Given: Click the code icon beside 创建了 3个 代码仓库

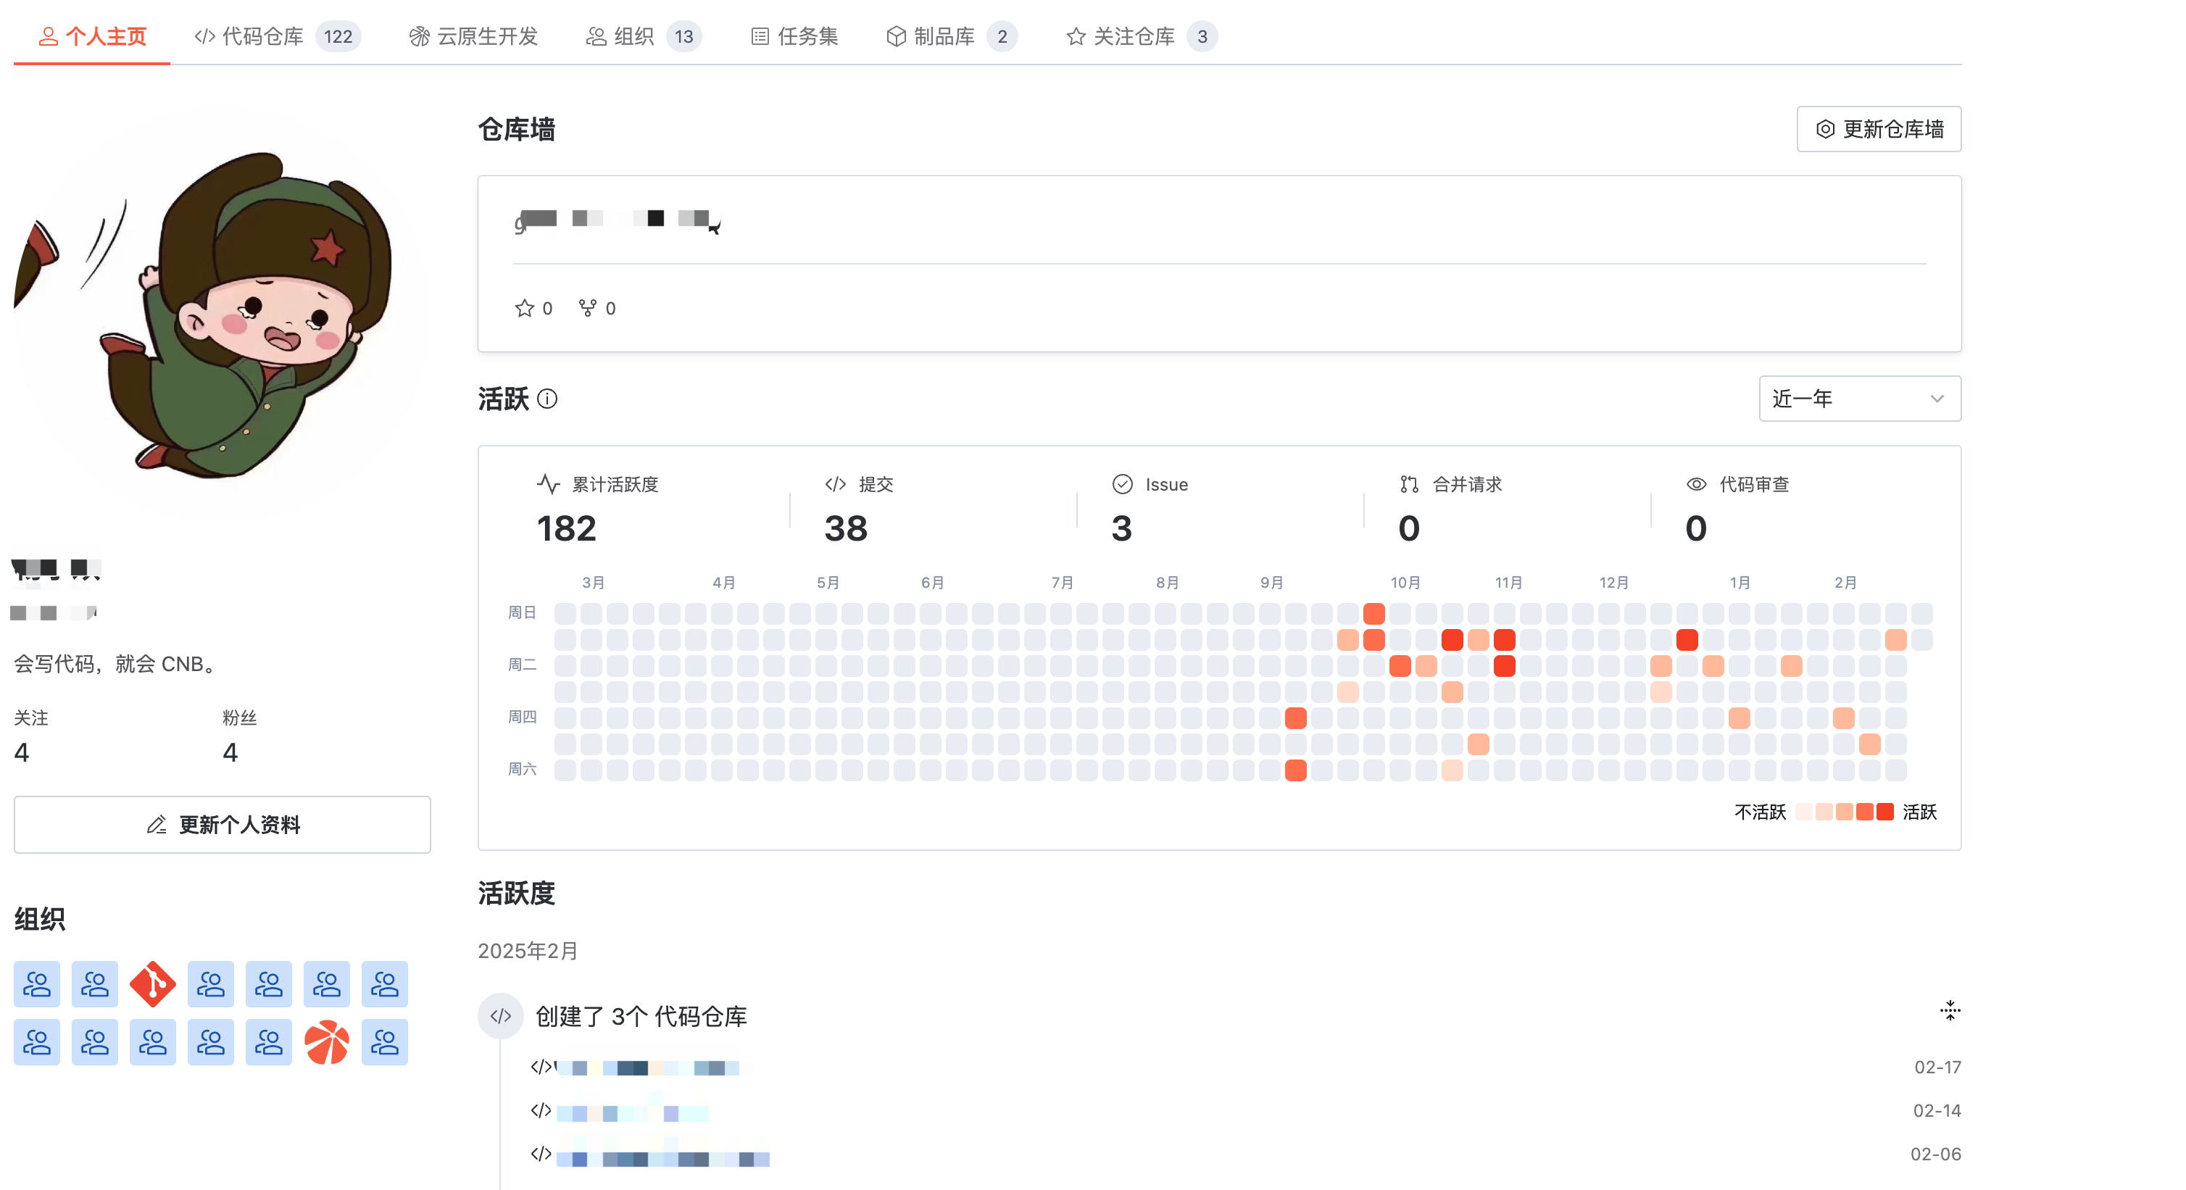Looking at the screenshot, I should pos(501,1016).
